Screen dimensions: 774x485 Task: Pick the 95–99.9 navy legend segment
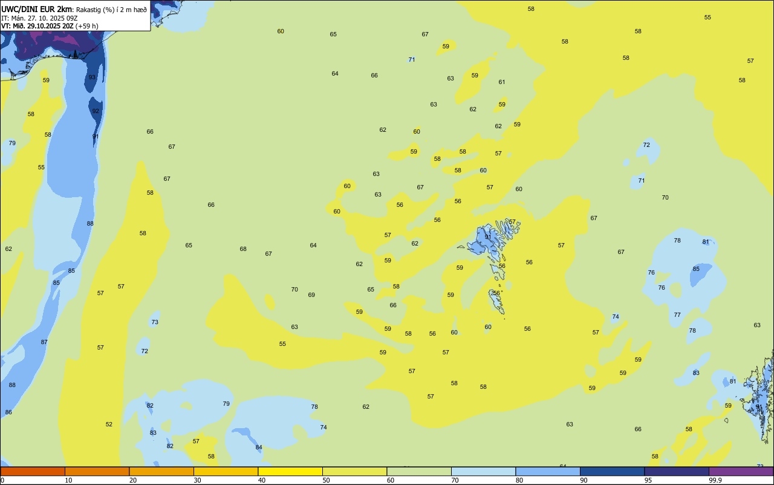pyautogui.click(x=677, y=471)
